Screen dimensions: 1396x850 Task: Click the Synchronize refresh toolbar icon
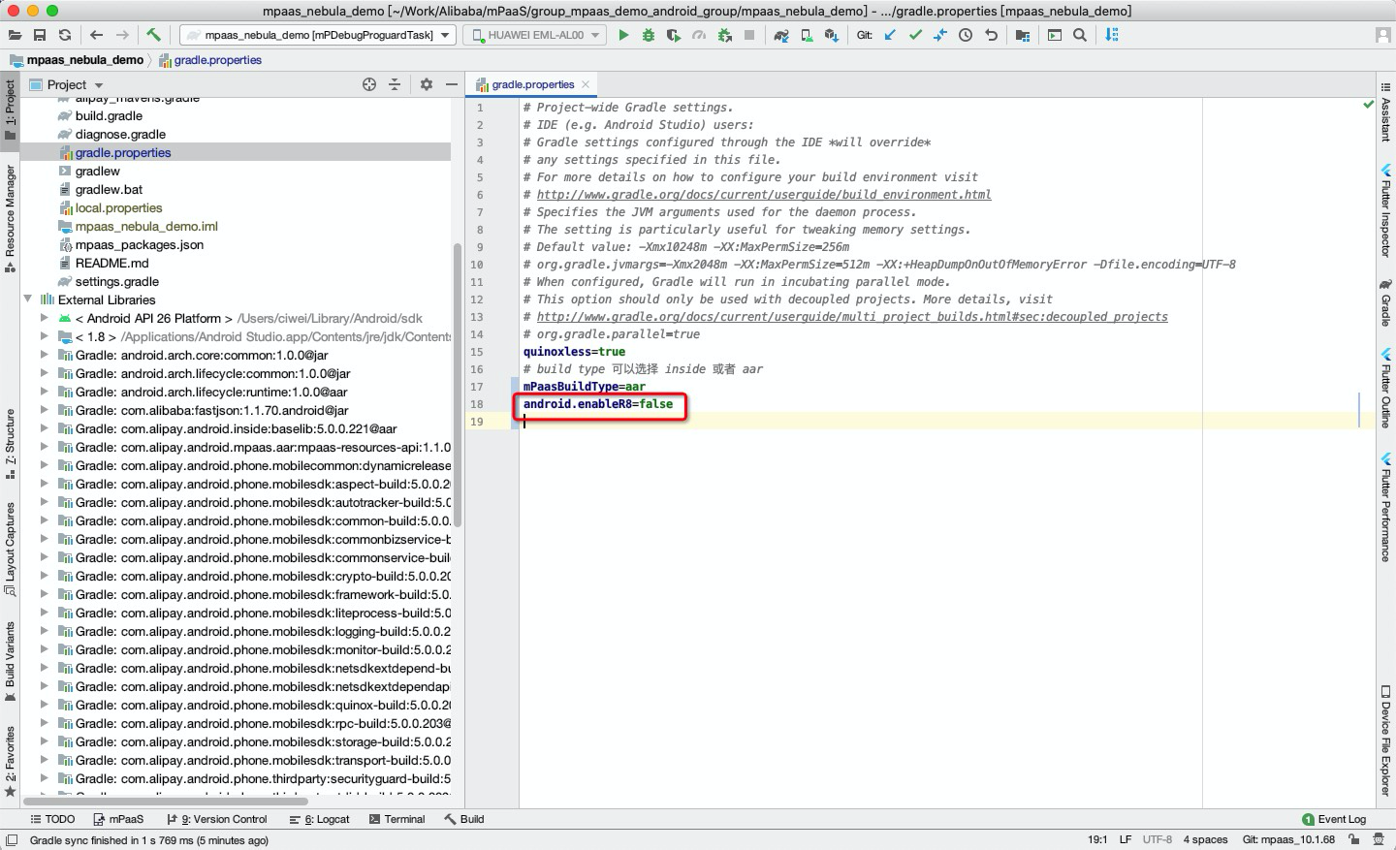65,35
